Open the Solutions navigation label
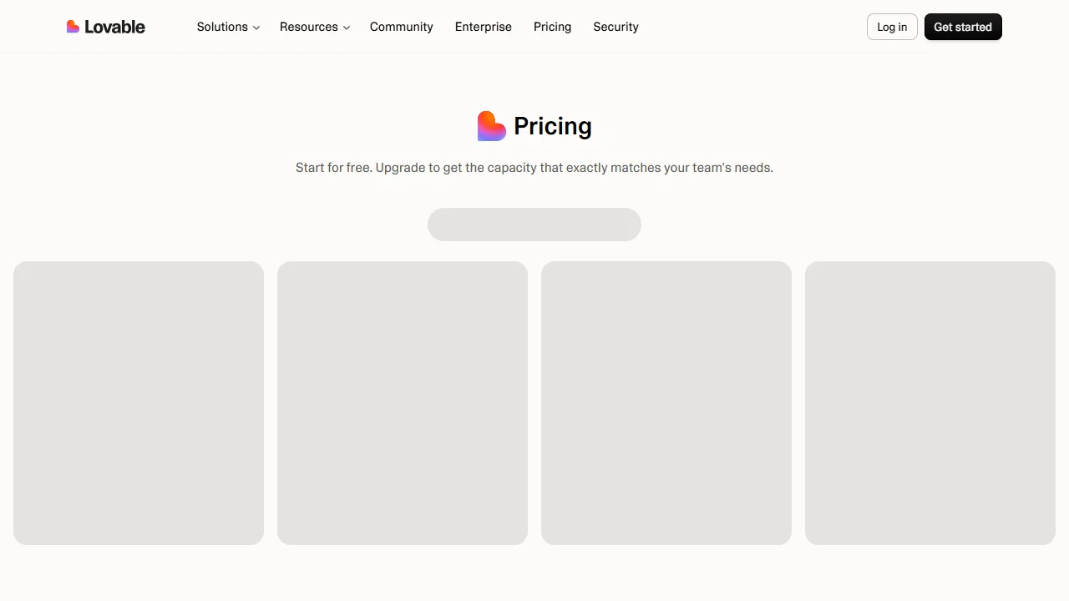1069x601 pixels. click(x=222, y=27)
